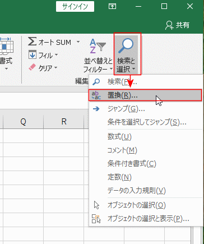Click the AutoSum sigma icon

tap(32, 42)
